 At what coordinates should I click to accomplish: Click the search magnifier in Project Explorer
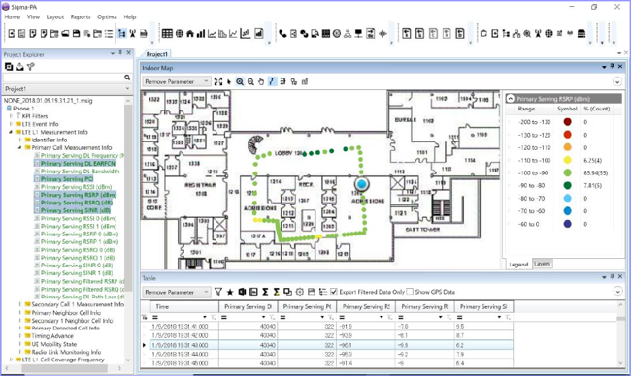coord(127,78)
